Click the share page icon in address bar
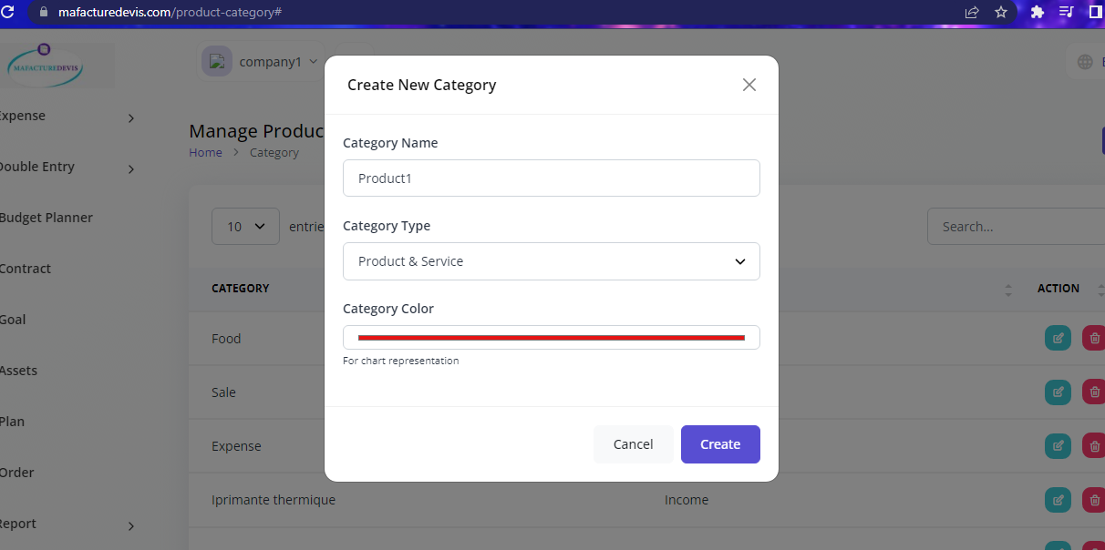 click(972, 13)
